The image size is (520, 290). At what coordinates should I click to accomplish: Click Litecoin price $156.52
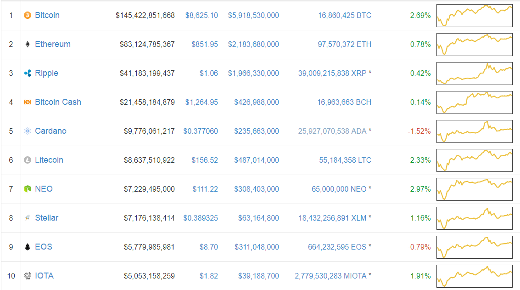205,160
